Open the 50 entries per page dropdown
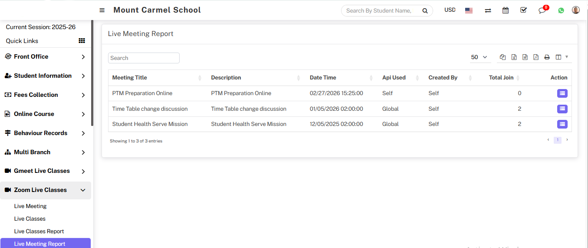The height and width of the screenshot is (248, 588). point(479,57)
